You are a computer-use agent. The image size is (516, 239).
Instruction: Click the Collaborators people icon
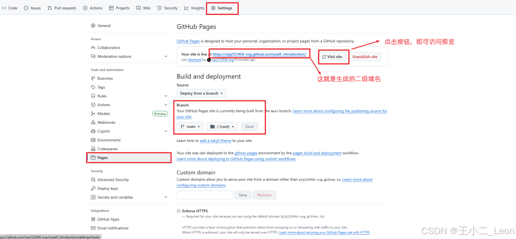pos(93,48)
